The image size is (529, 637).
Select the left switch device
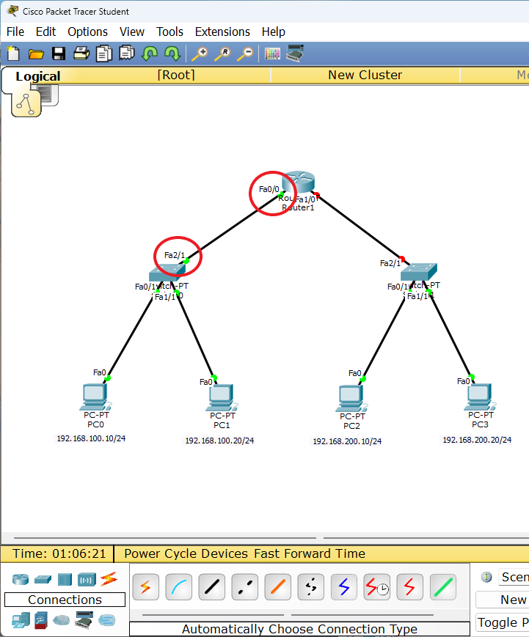click(x=167, y=272)
